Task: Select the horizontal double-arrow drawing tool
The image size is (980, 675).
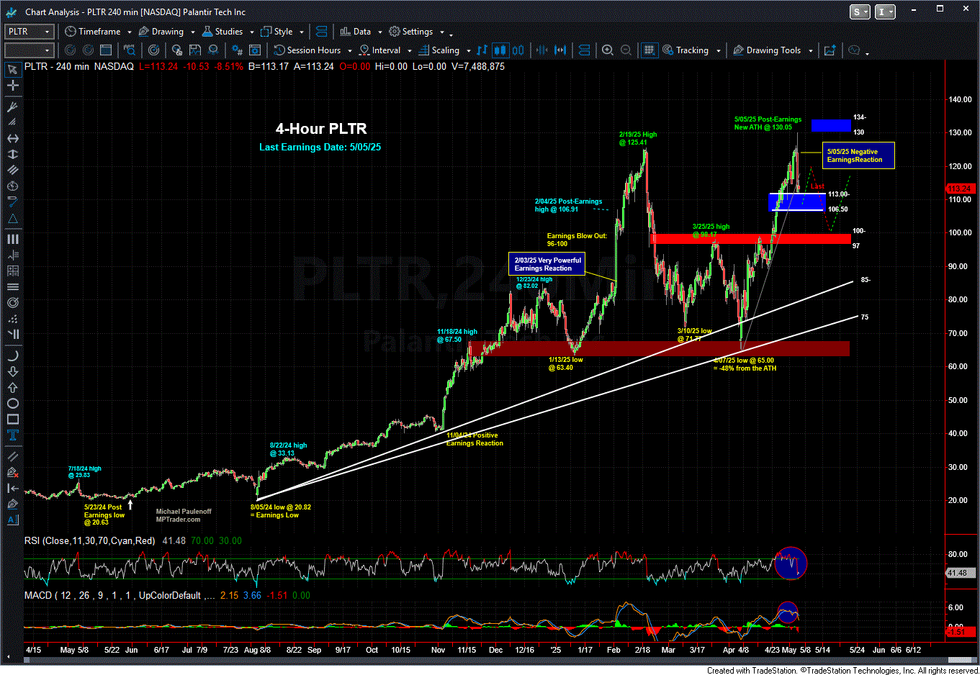Action: (12, 138)
